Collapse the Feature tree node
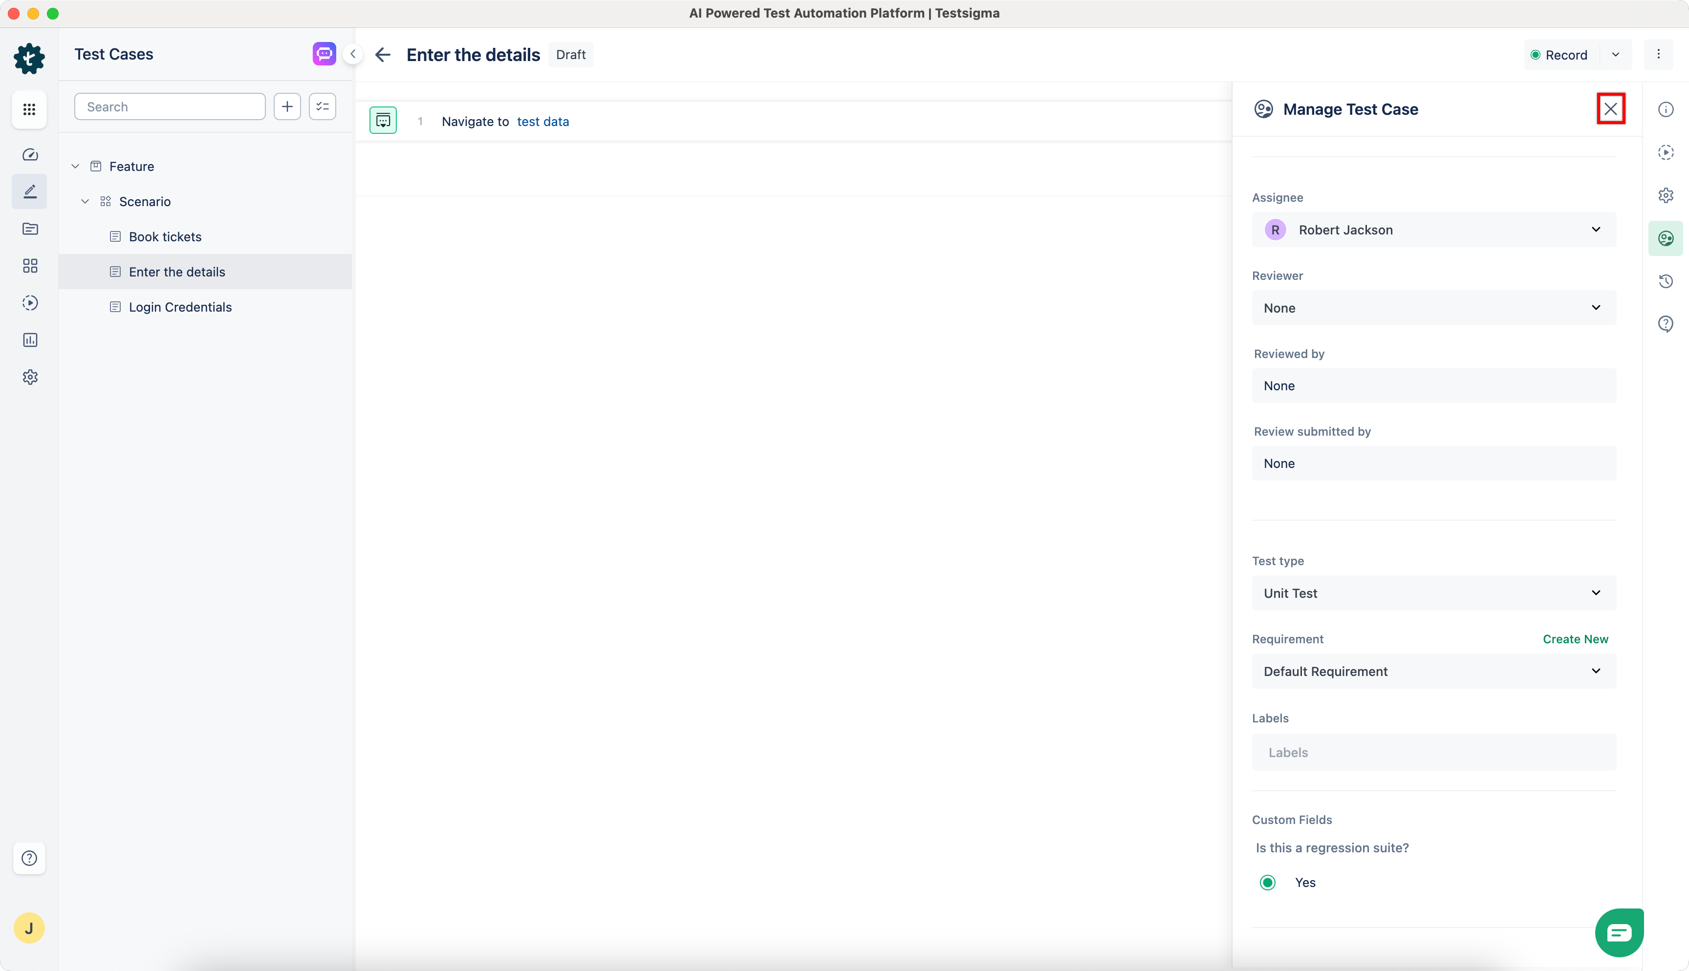The width and height of the screenshot is (1689, 971). pyautogui.click(x=75, y=166)
